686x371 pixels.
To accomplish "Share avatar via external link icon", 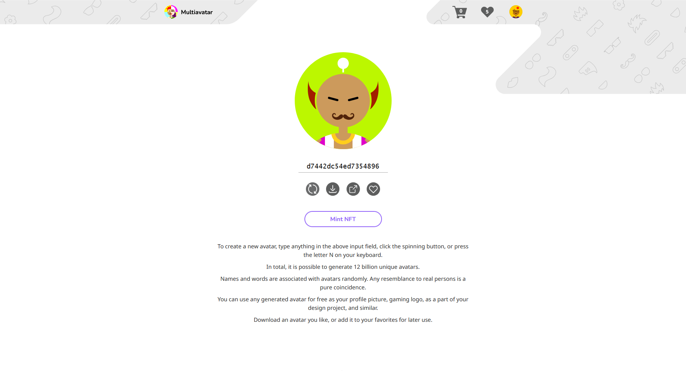I will click(x=353, y=189).
